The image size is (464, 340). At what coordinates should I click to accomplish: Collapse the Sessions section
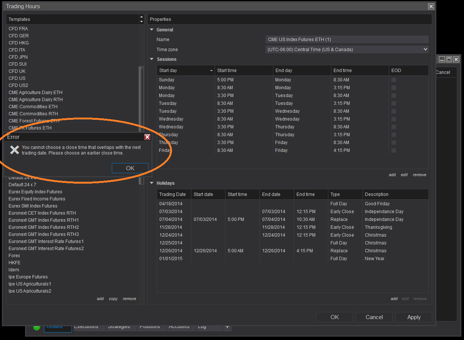(152, 59)
